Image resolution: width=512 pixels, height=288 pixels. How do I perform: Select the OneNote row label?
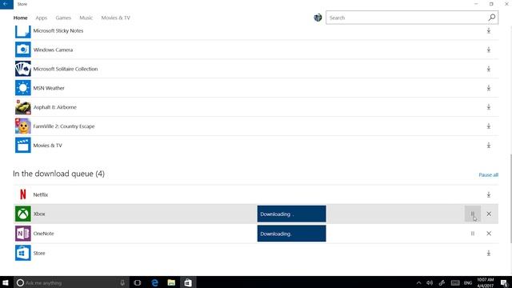(x=43, y=234)
